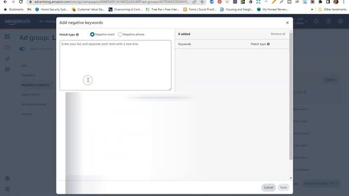Open the side panel icon in toolbar

coord(328,2)
